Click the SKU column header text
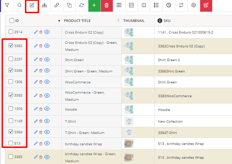Screen dimensions: 232x164 pos(167,21)
